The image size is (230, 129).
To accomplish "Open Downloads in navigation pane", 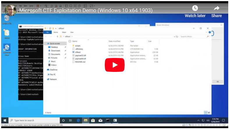I will click(55, 50).
